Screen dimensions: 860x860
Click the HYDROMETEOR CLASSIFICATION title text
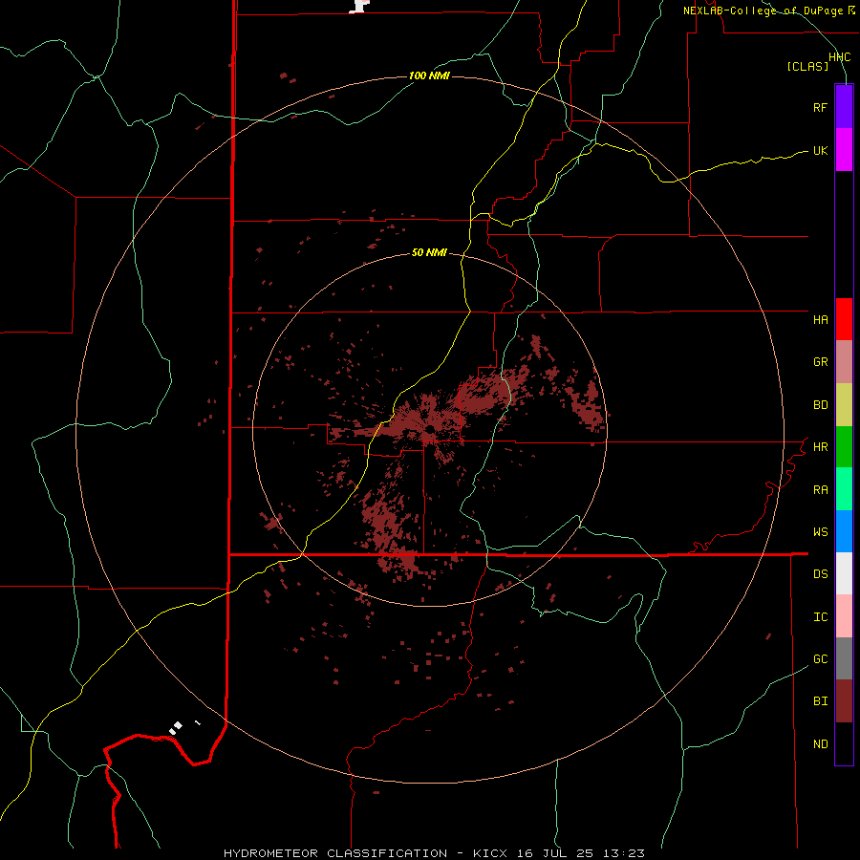click(x=335, y=853)
